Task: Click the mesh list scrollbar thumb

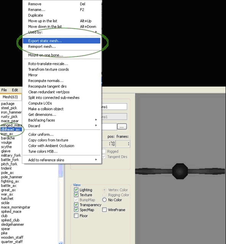Action: click(61, 170)
